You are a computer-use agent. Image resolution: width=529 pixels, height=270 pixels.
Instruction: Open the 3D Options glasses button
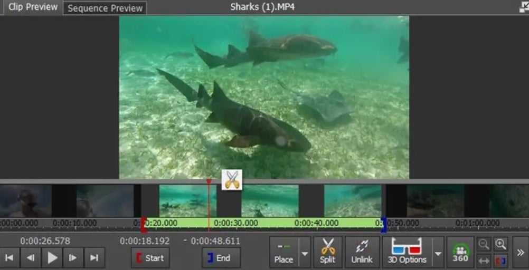[x=406, y=252]
